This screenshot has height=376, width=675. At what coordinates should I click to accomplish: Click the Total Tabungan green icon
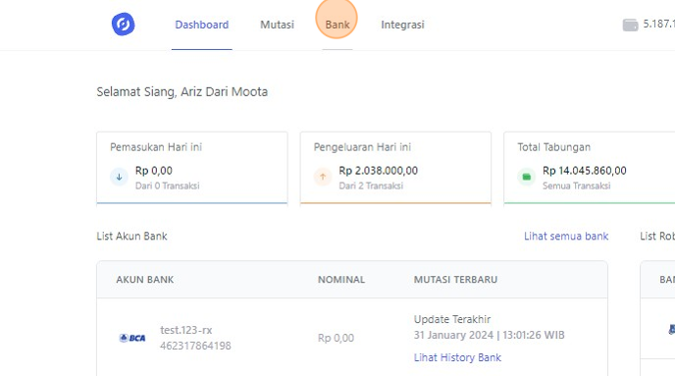click(526, 177)
